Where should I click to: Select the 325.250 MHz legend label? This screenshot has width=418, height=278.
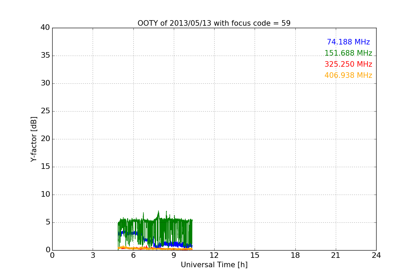coord(348,64)
